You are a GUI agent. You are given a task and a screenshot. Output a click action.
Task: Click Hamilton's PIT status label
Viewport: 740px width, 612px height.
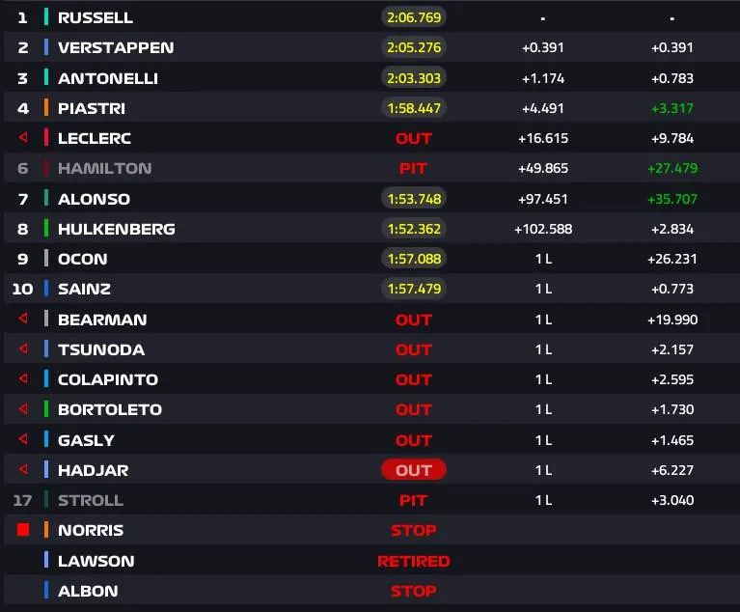click(413, 168)
